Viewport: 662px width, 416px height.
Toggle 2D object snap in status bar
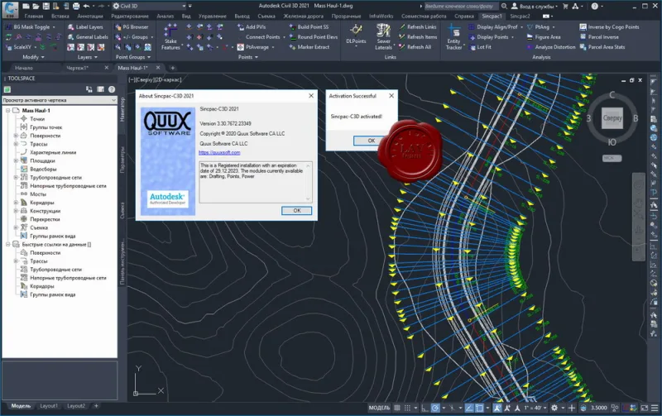[479, 408]
